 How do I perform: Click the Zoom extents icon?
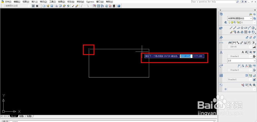pos(254,85)
